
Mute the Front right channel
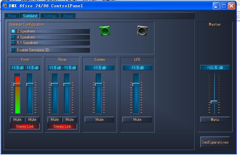[x=32, y=120]
